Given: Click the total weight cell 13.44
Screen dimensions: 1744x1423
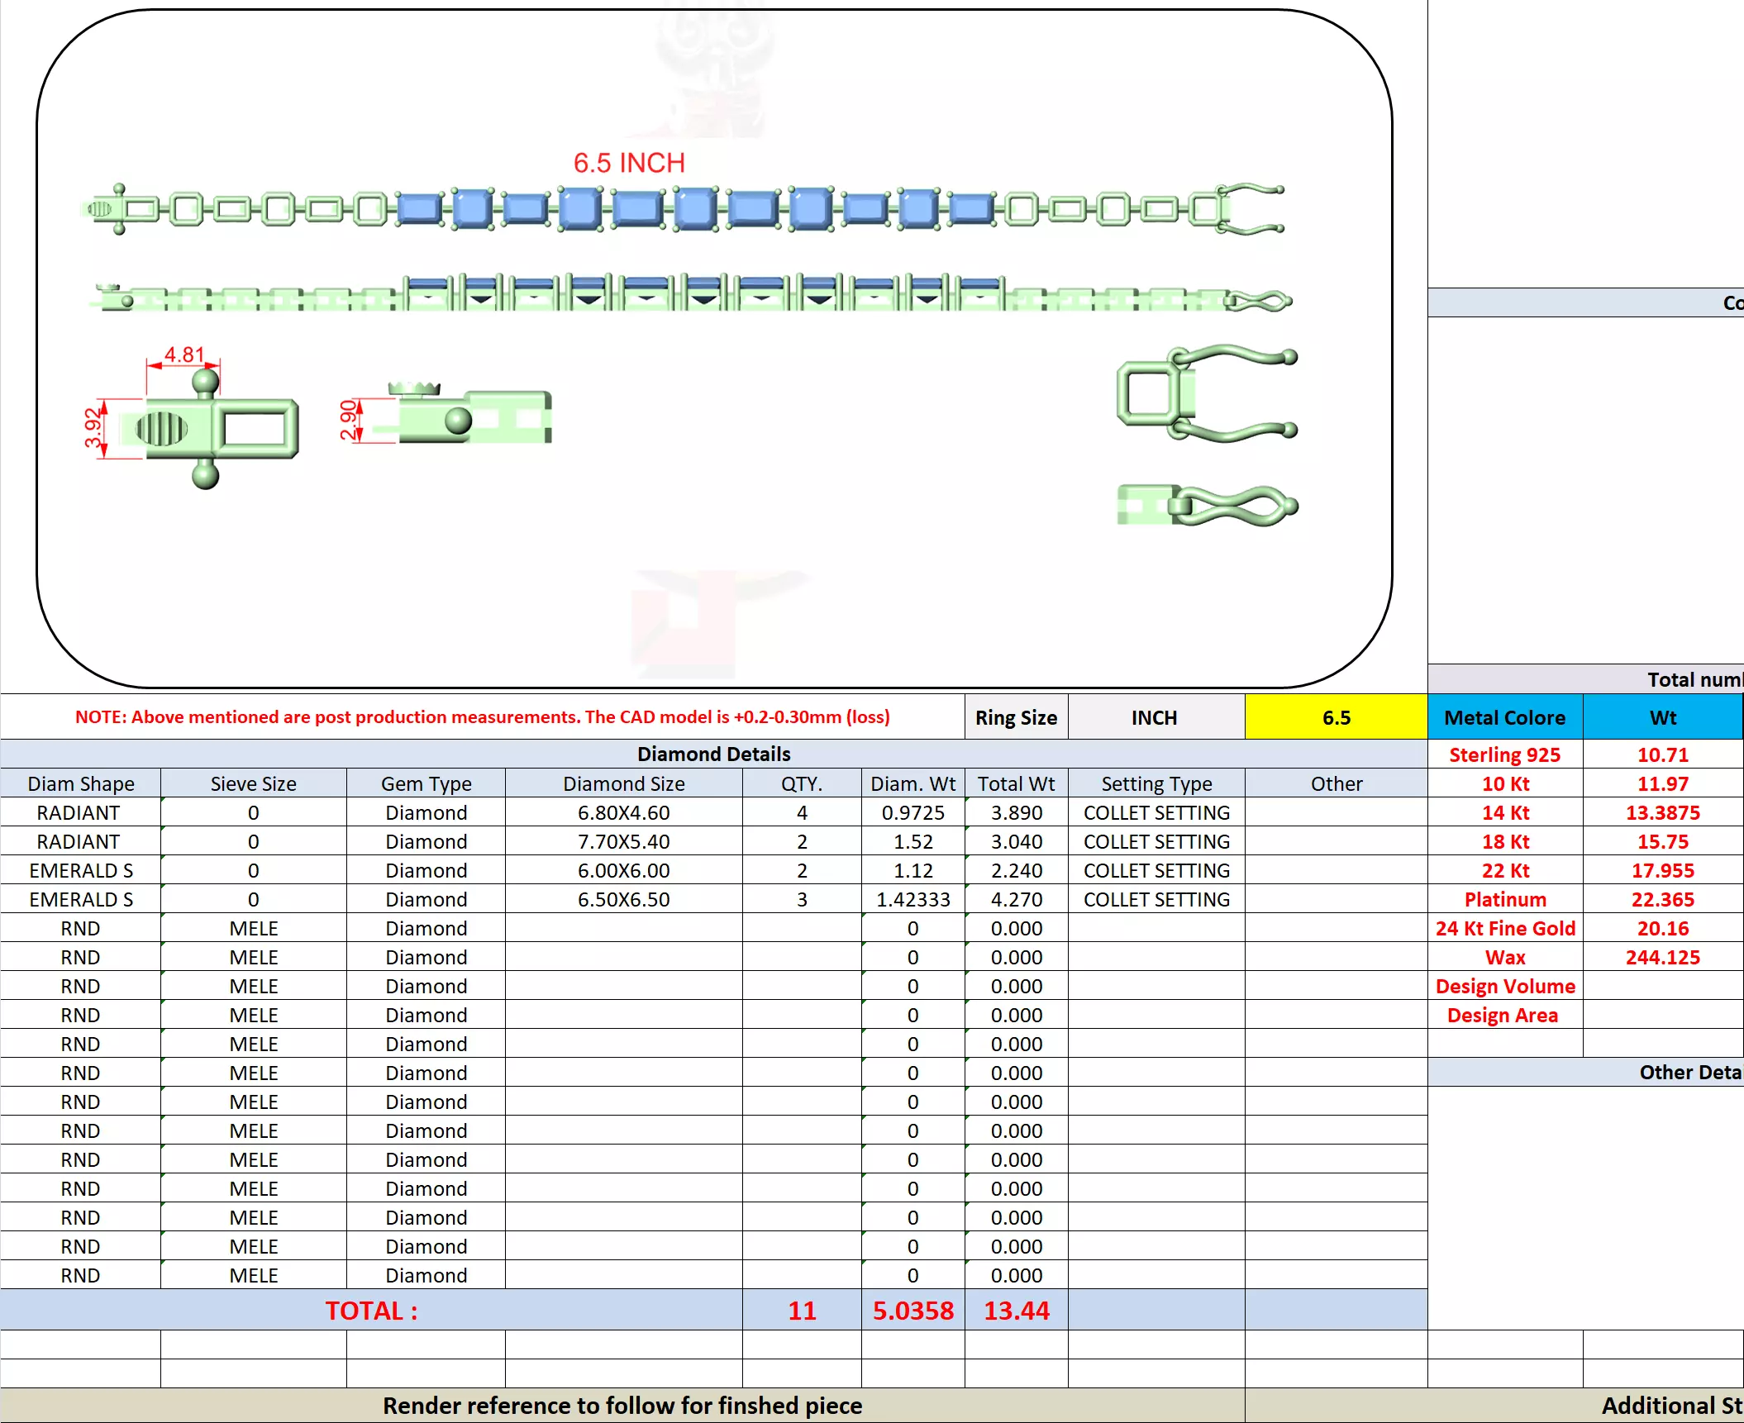Looking at the screenshot, I should pos(1016,1311).
